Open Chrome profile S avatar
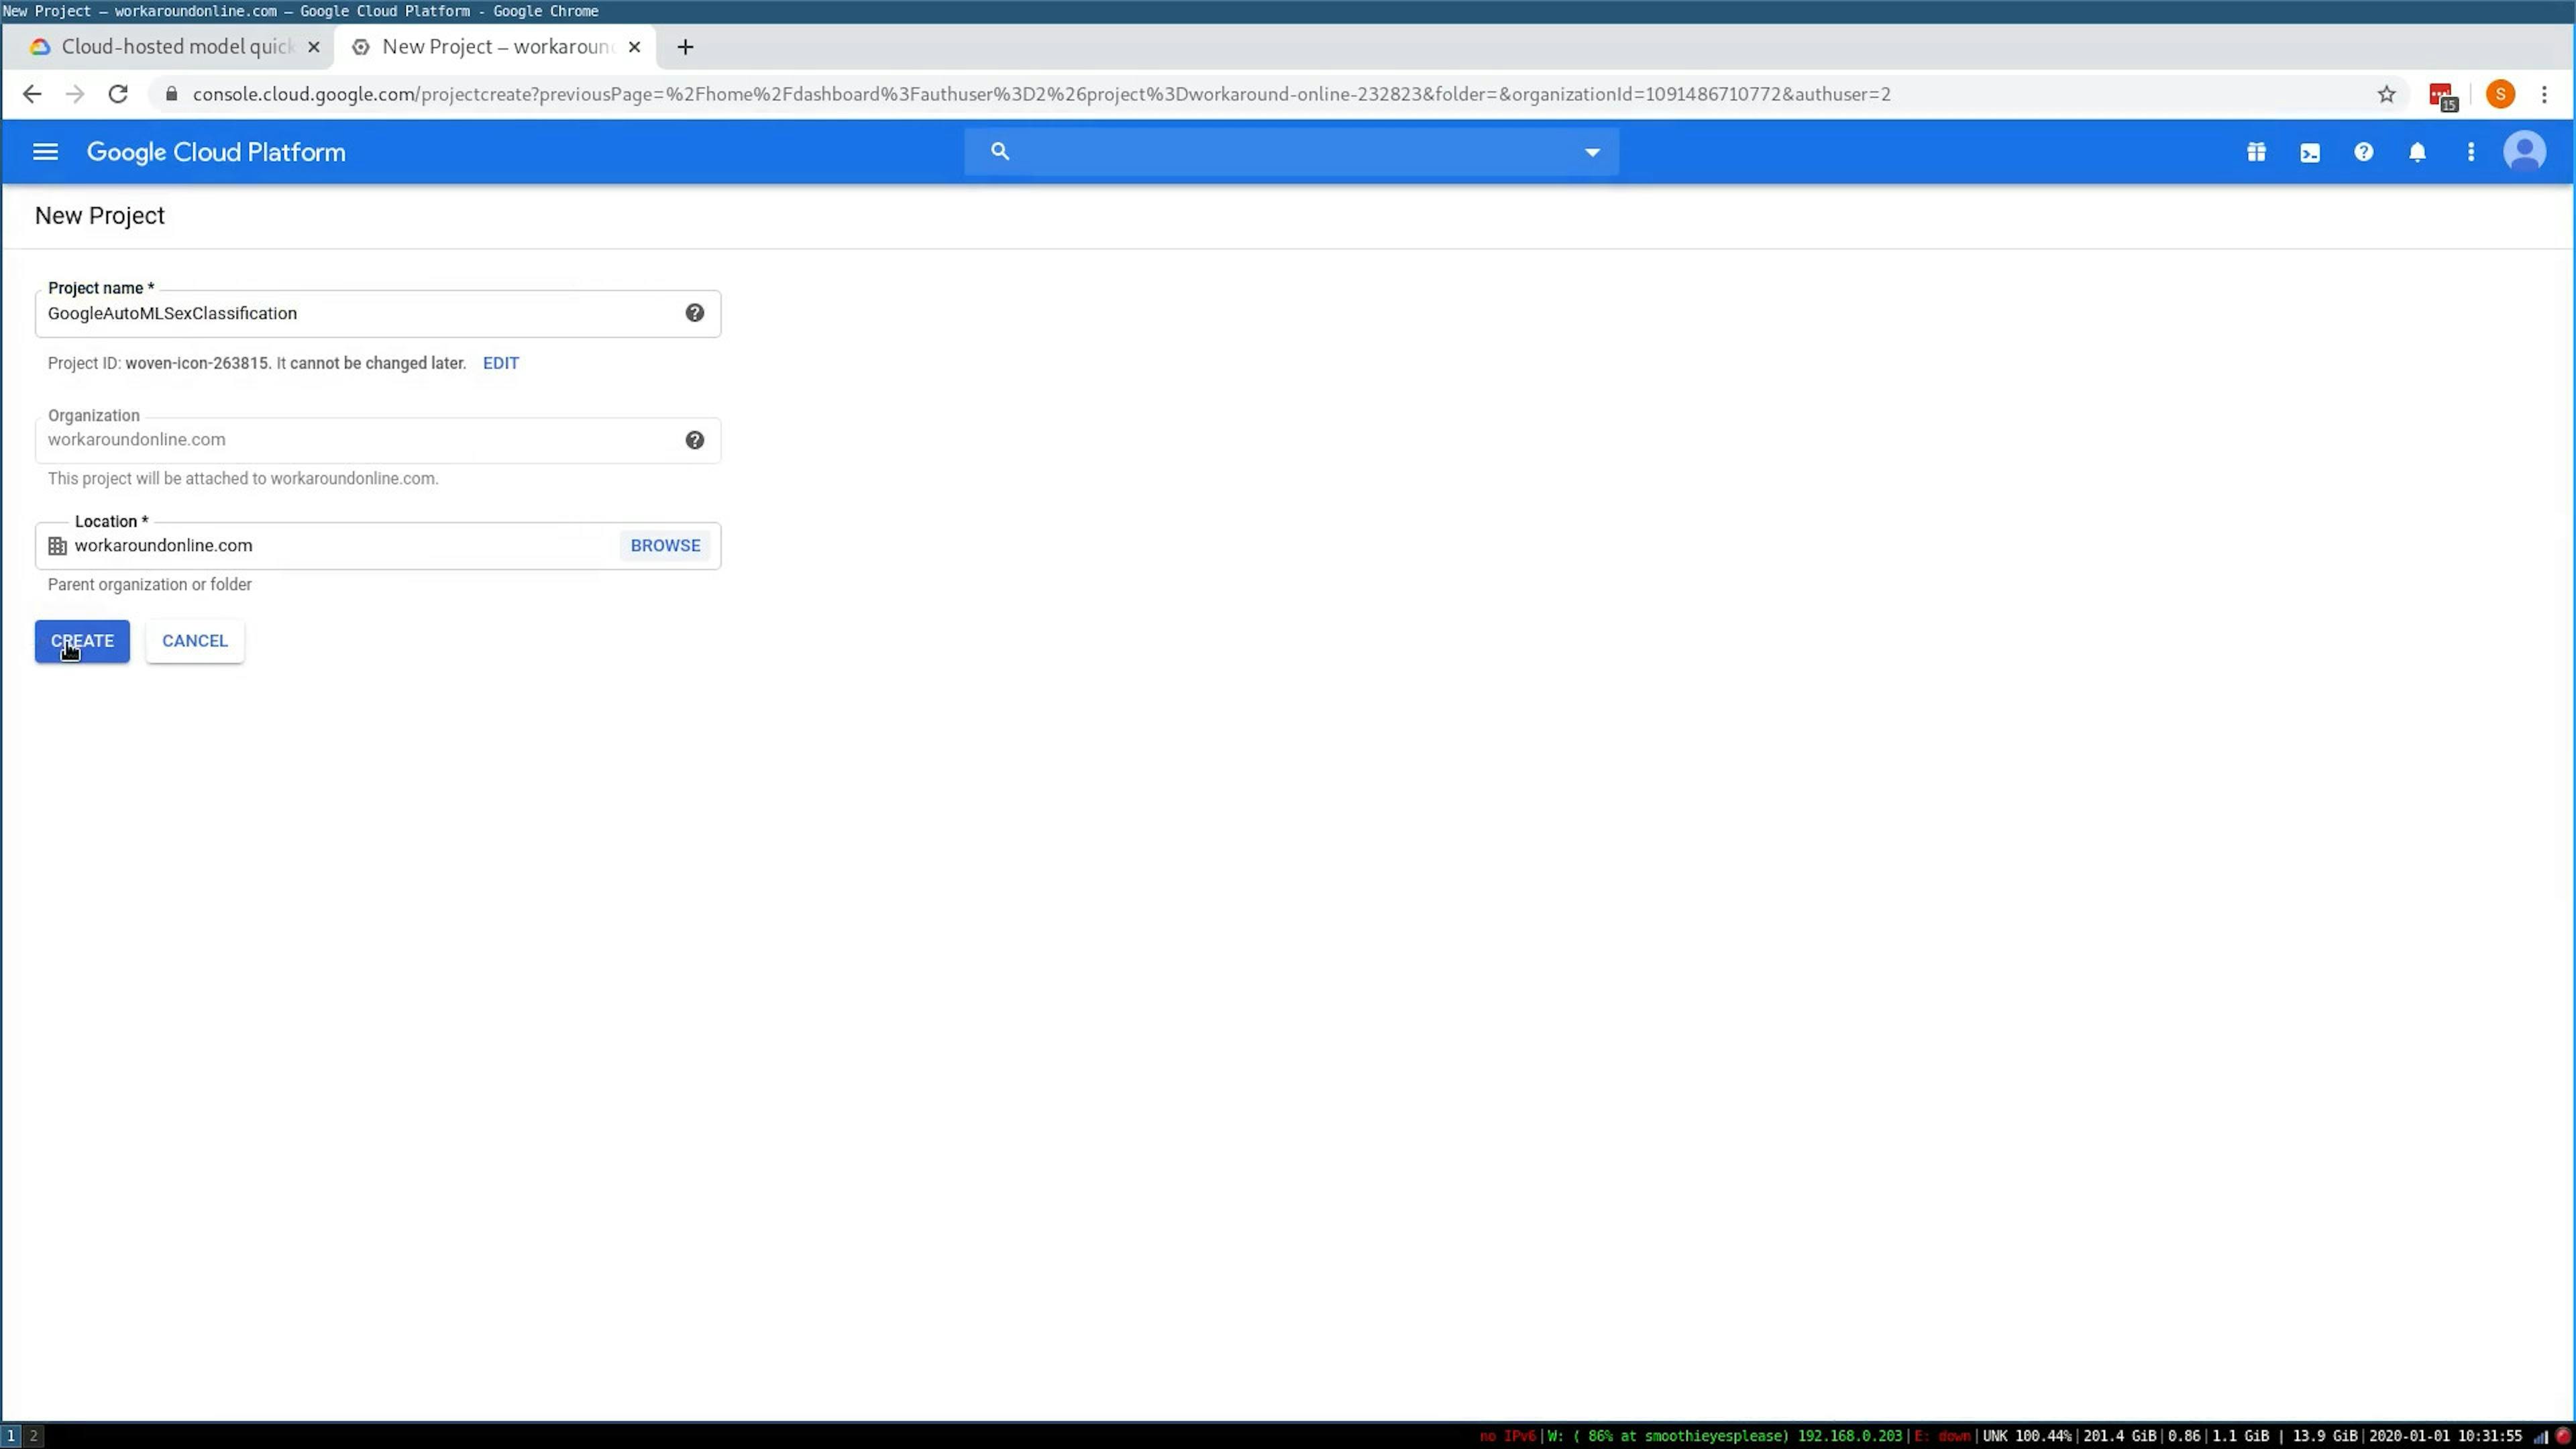 coord(2500,94)
